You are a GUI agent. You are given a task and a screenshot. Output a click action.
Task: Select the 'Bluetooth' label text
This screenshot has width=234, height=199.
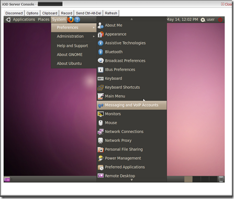pyautogui.click(x=114, y=52)
